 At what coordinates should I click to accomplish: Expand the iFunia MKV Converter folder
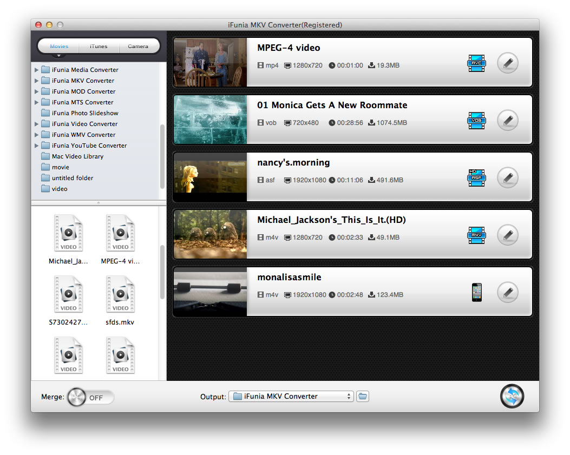coord(36,81)
